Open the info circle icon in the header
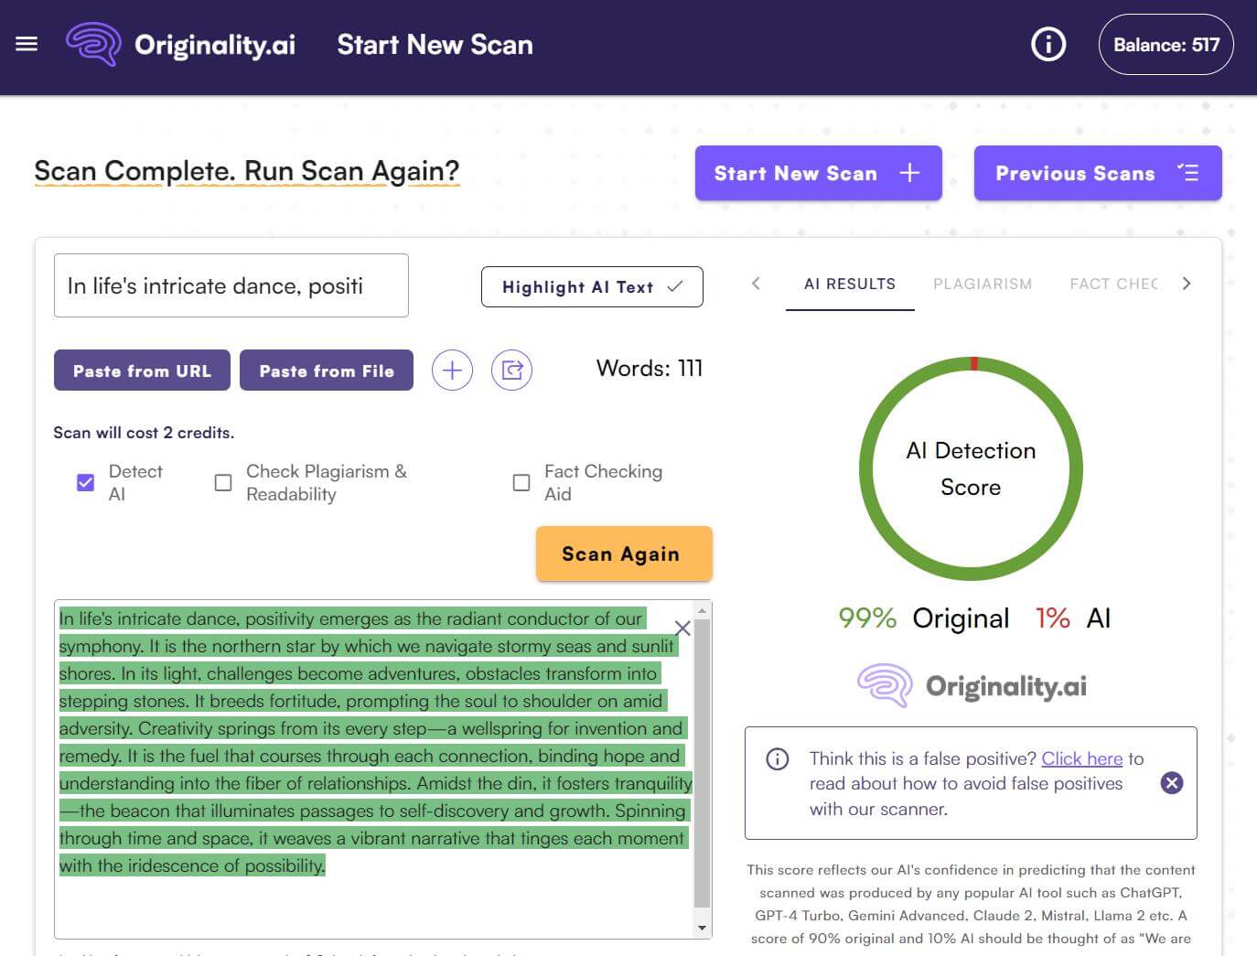Image resolution: width=1257 pixels, height=956 pixels. (x=1048, y=44)
